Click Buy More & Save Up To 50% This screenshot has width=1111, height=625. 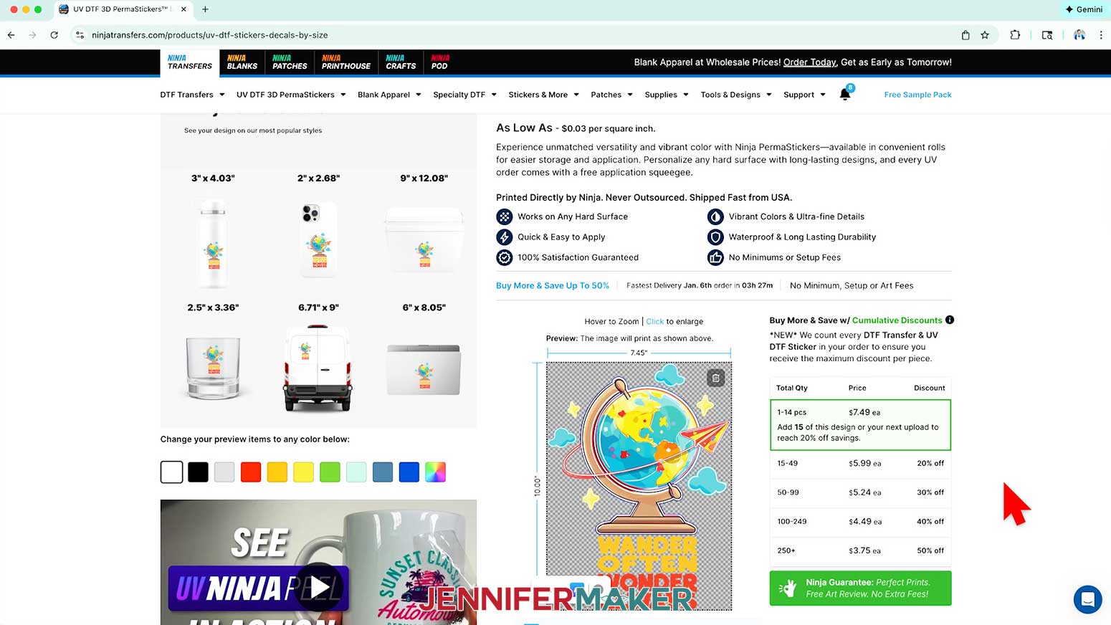(x=553, y=285)
